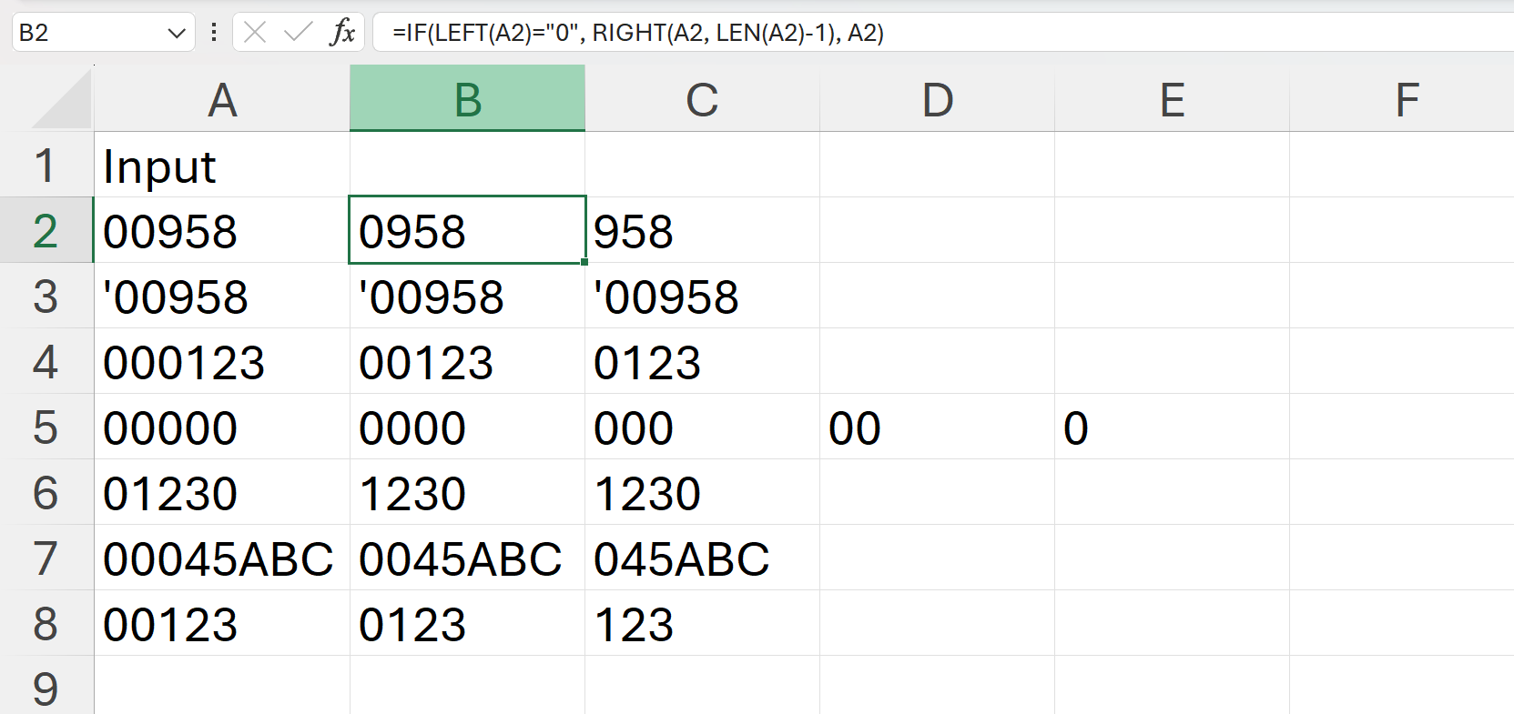Select column A header
This screenshot has width=1514, height=714.
pos(222,100)
